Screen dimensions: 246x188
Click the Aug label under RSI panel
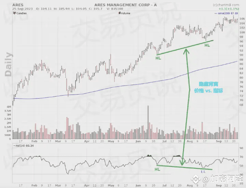190,185
